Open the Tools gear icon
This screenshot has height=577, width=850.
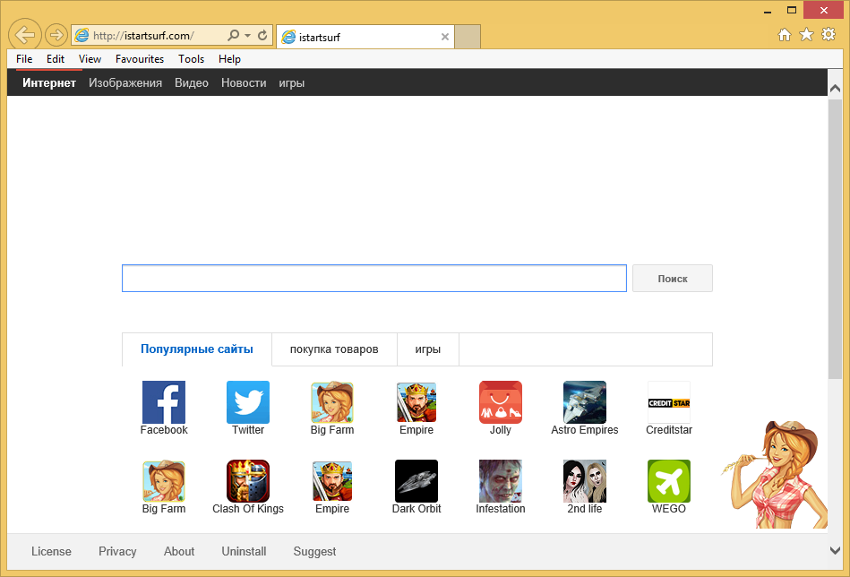click(829, 35)
